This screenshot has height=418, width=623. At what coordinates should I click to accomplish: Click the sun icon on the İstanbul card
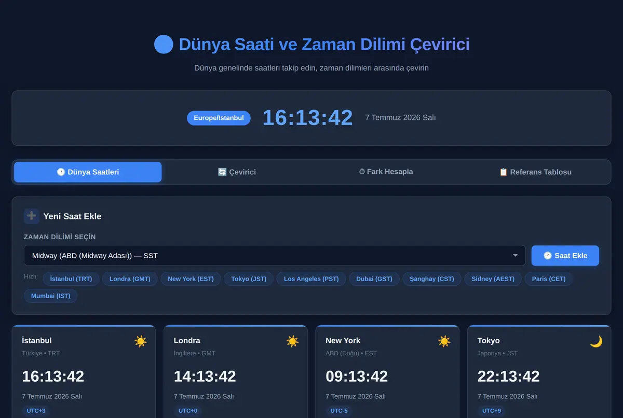141,341
